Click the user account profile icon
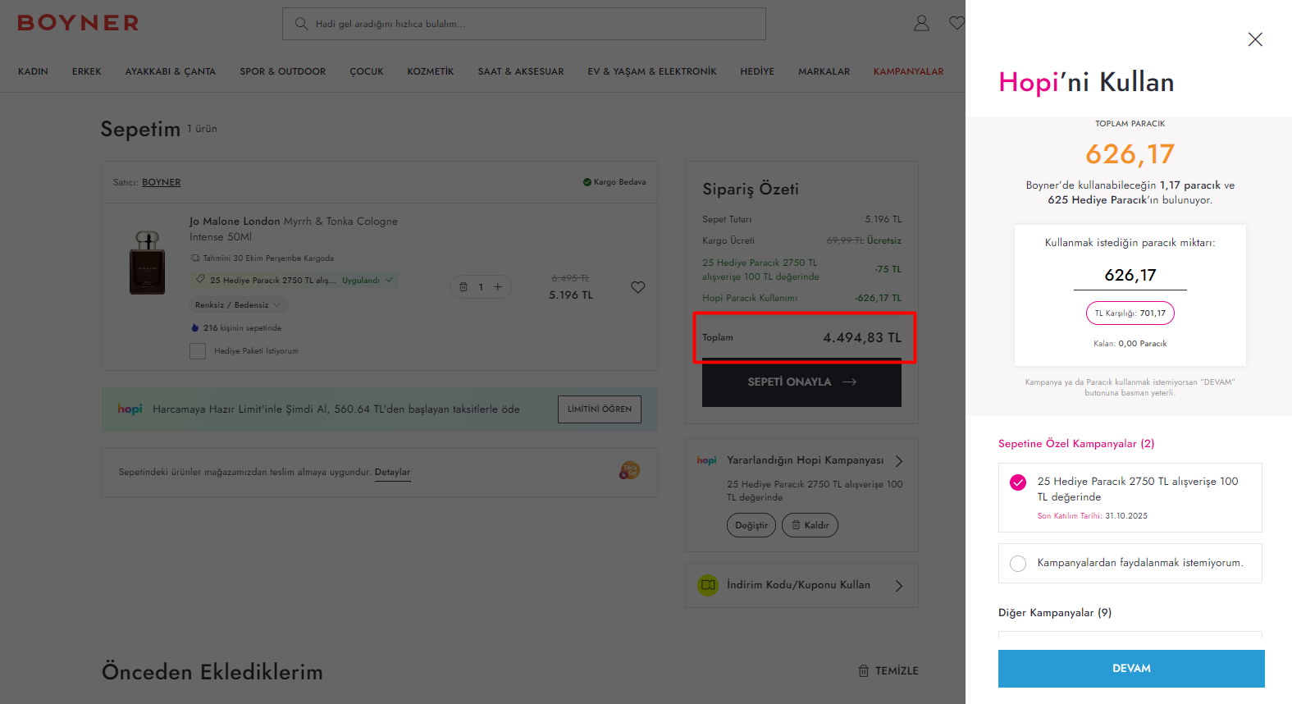 [921, 24]
